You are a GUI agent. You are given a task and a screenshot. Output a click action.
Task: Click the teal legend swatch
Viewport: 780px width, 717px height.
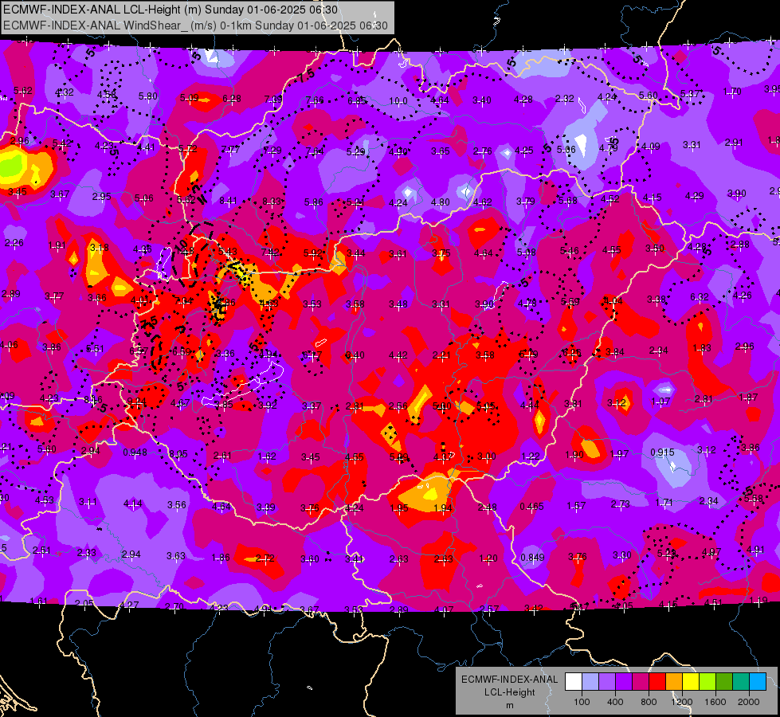[x=741, y=681]
